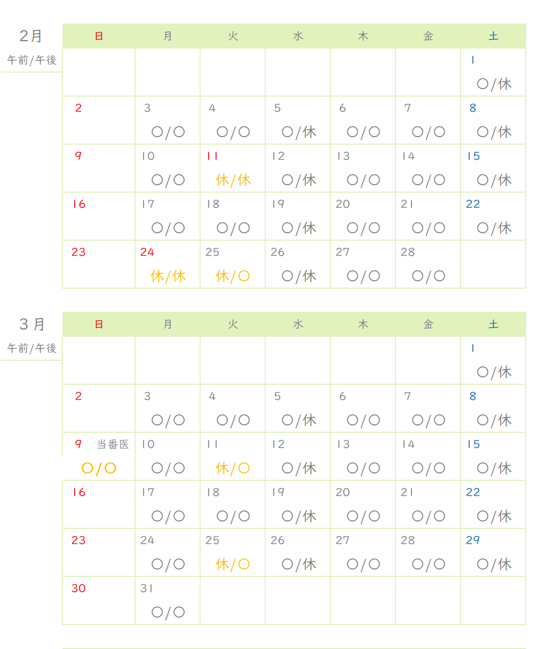The height and width of the screenshot is (649, 547).
Task: Select March 31 schedule cell
Action: [168, 600]
